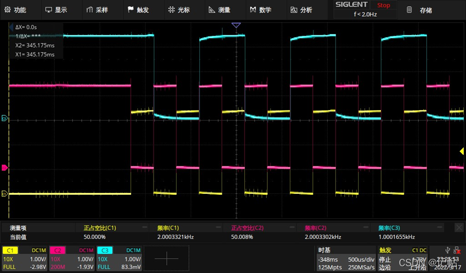The height and width of the screenshot is (273, 466).
Task: Close the measurement results bar
Action: click(459, 228)
